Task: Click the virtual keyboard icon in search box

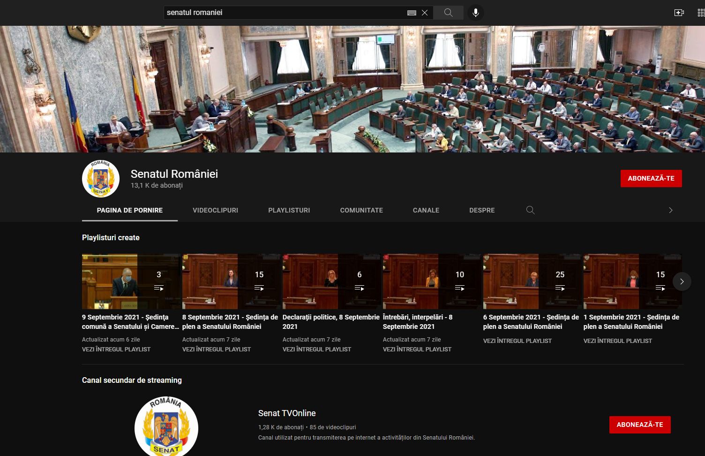Action: pyautogui.click(x=412, y=13)
